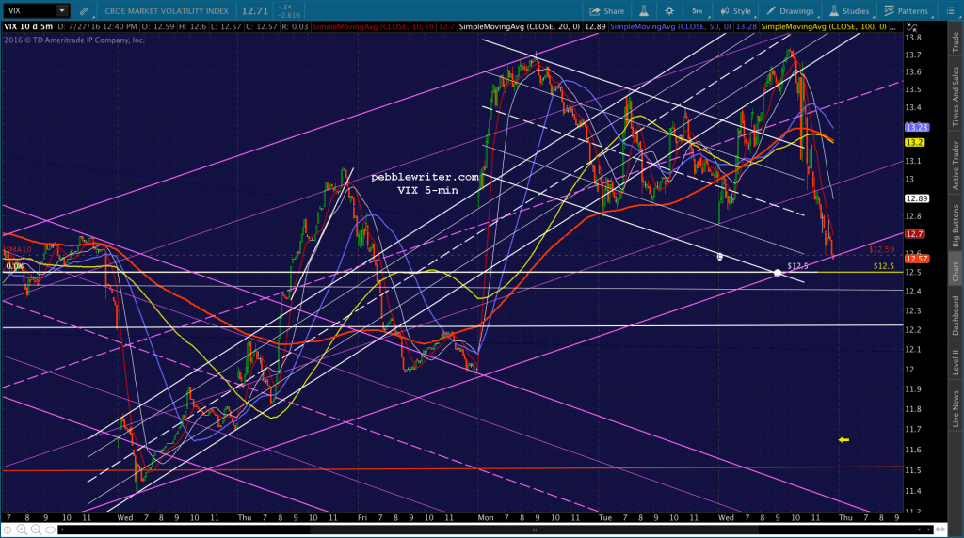Open the flask (thinkScript lab) icon

point(644,10)
